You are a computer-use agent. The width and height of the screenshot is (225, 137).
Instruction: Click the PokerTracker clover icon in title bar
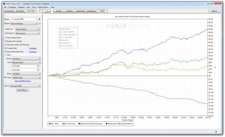tap(4, 4)
